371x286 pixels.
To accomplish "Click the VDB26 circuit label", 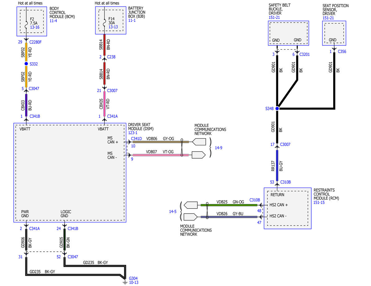I will pos(222,213).
